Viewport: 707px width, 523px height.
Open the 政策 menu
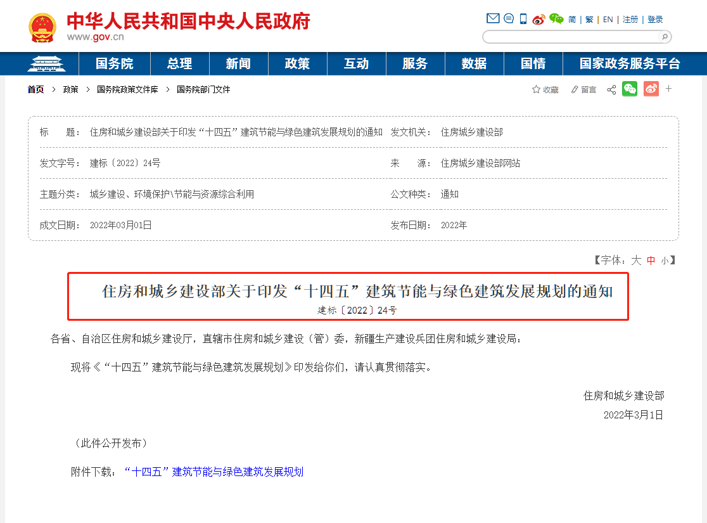(x=298, y=63)
